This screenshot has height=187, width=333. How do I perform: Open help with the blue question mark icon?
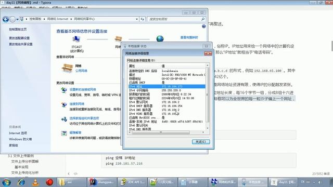coord(203,26)
